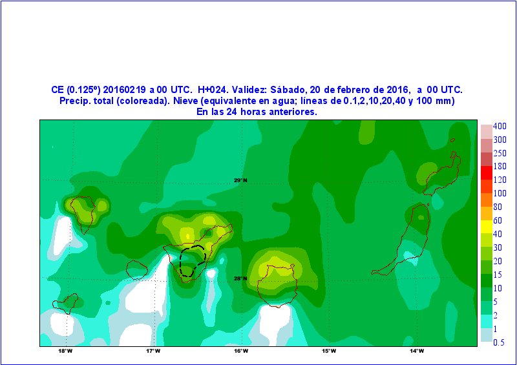The height and width of the screenshot is (365, 517).
Task: Click the 400 mm legend color swatch
Action: 487,132
